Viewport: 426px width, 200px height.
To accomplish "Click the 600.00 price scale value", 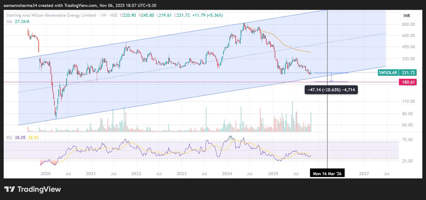I will coord(408,35).
